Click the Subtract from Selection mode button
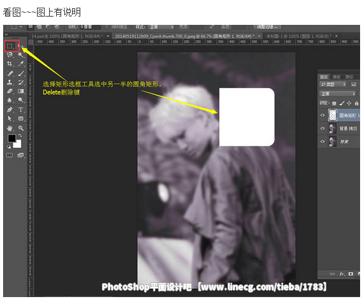 tap(48, 27)
